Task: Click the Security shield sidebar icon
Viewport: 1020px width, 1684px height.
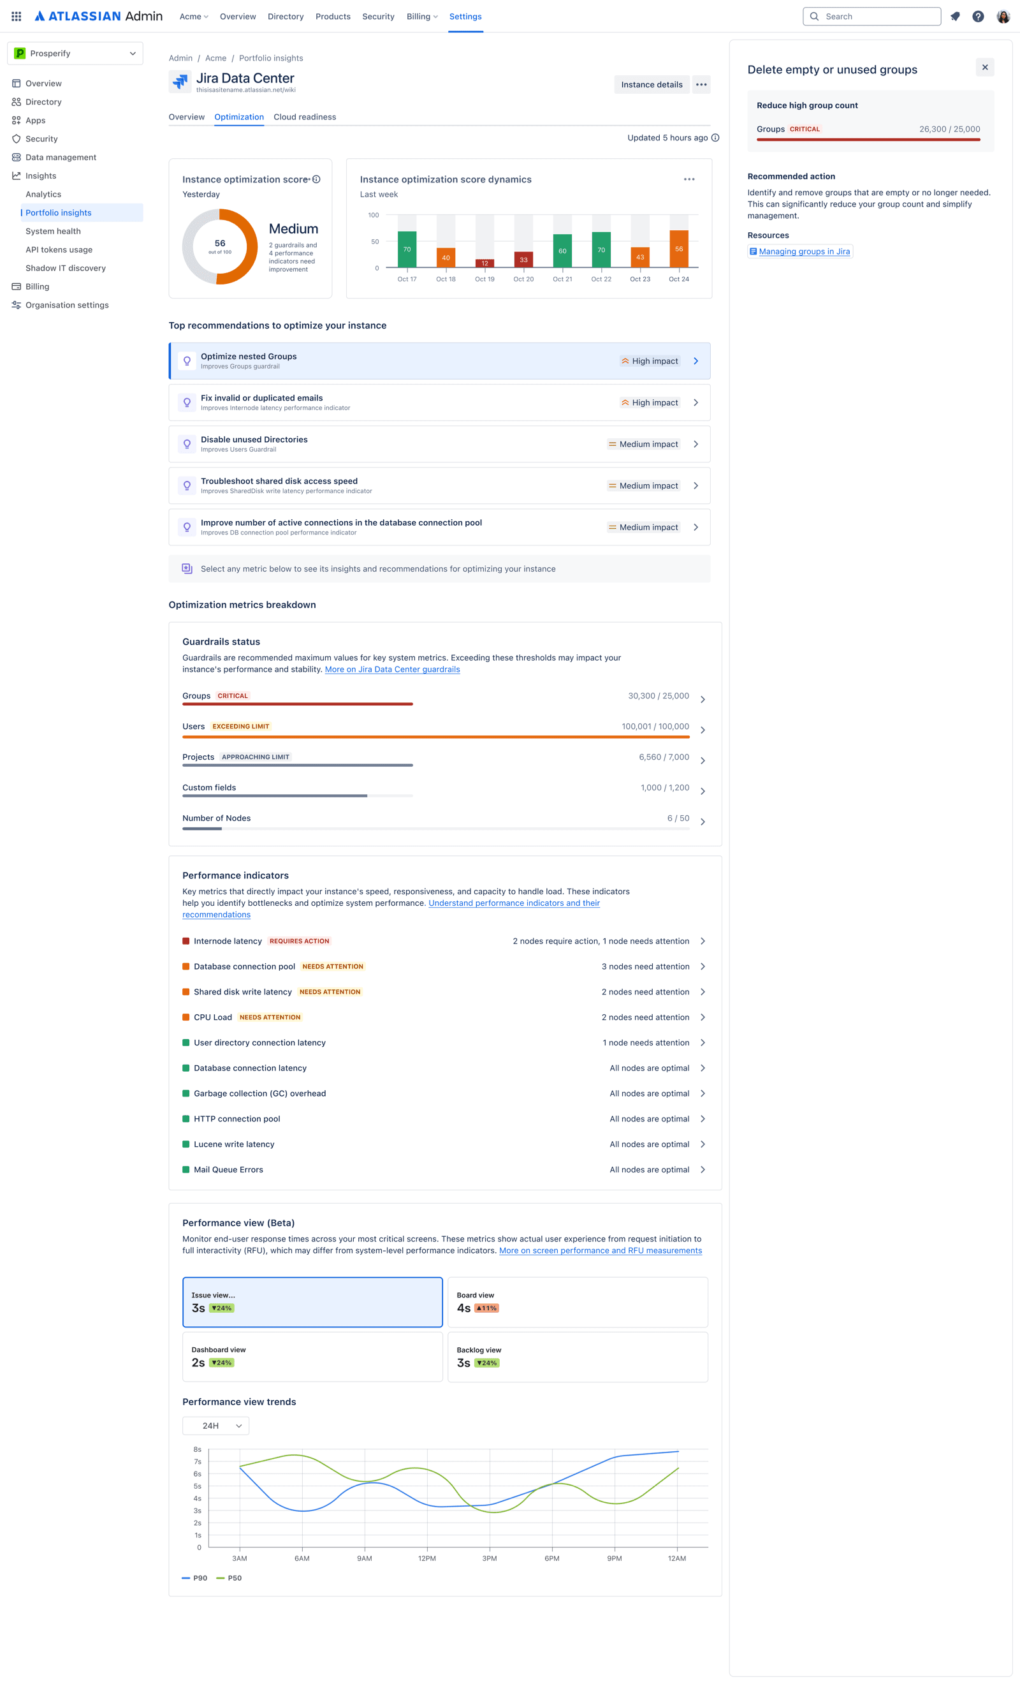Action: 17,139
